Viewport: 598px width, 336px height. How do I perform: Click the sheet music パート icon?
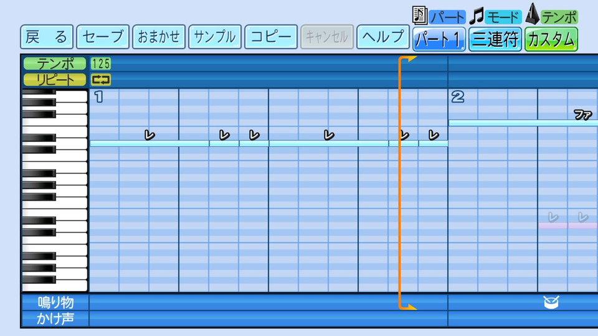(419, 15)
